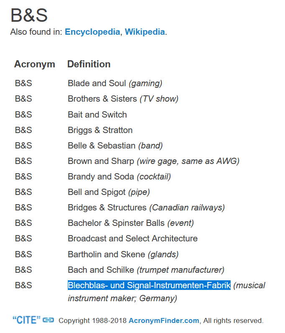Select the Belle & Sebastian definition
285x333 pixels.
tap(115, 146)
